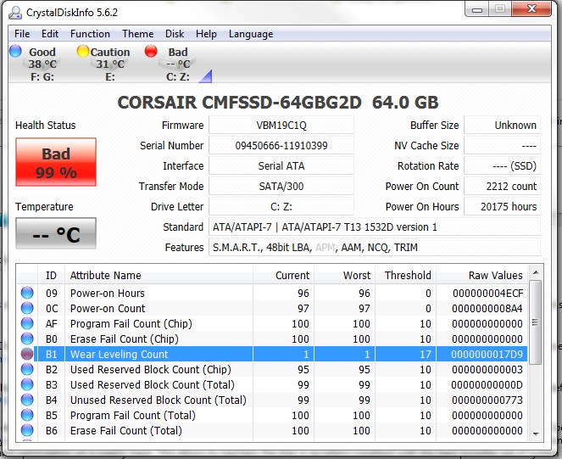Click the 31 °C Caution disk entry

(x=110, y=64)
